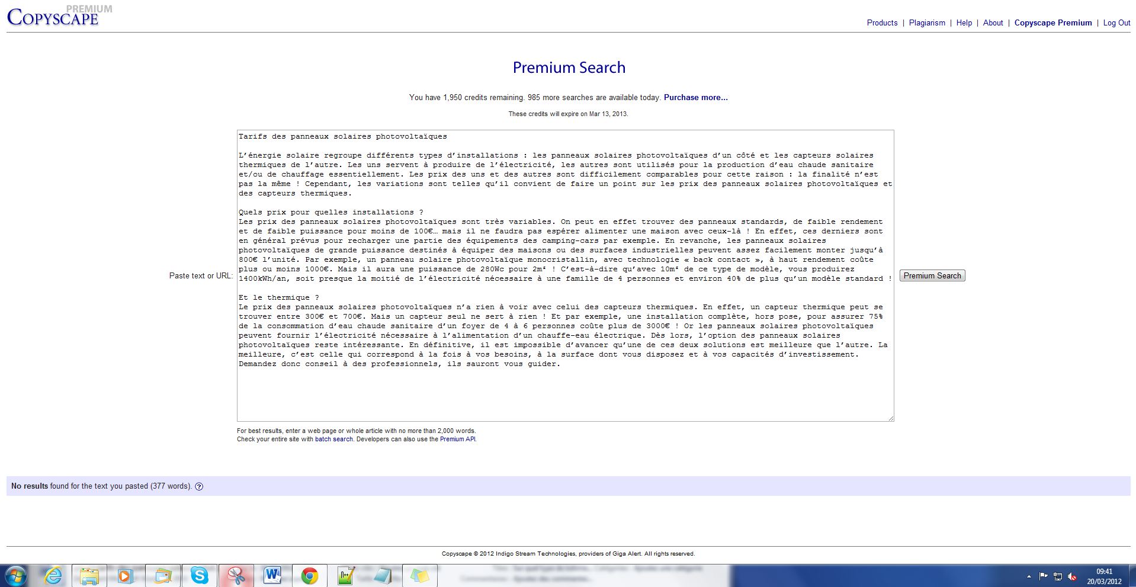Open the Products menu
This screenshot has height=587, width=1136.
pos(882,23)
